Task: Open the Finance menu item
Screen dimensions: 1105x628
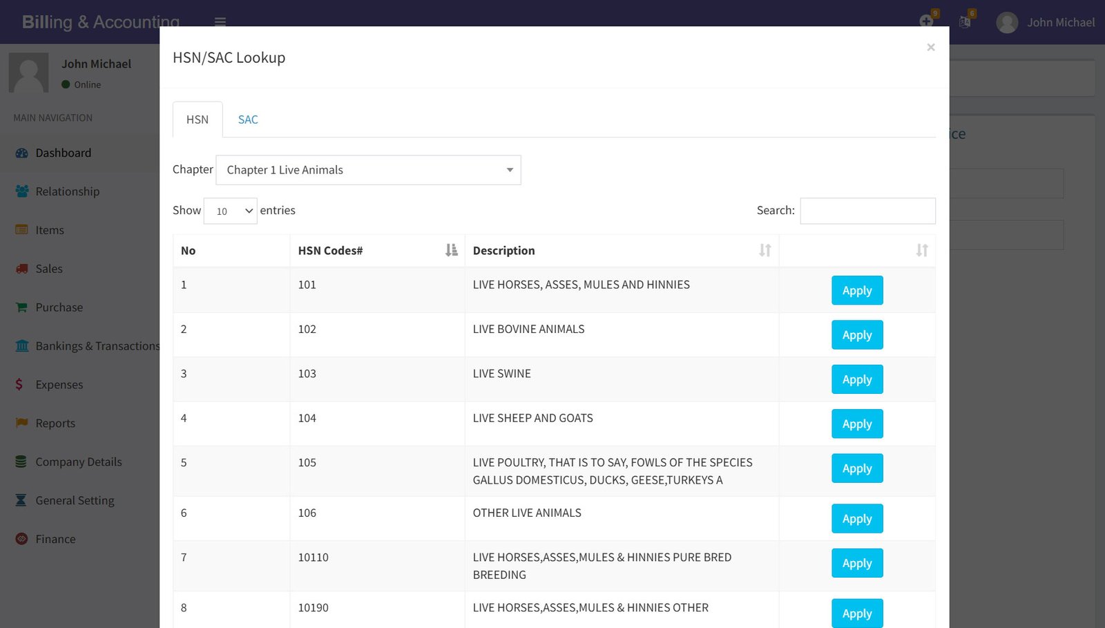Action: tap(80, 540)
